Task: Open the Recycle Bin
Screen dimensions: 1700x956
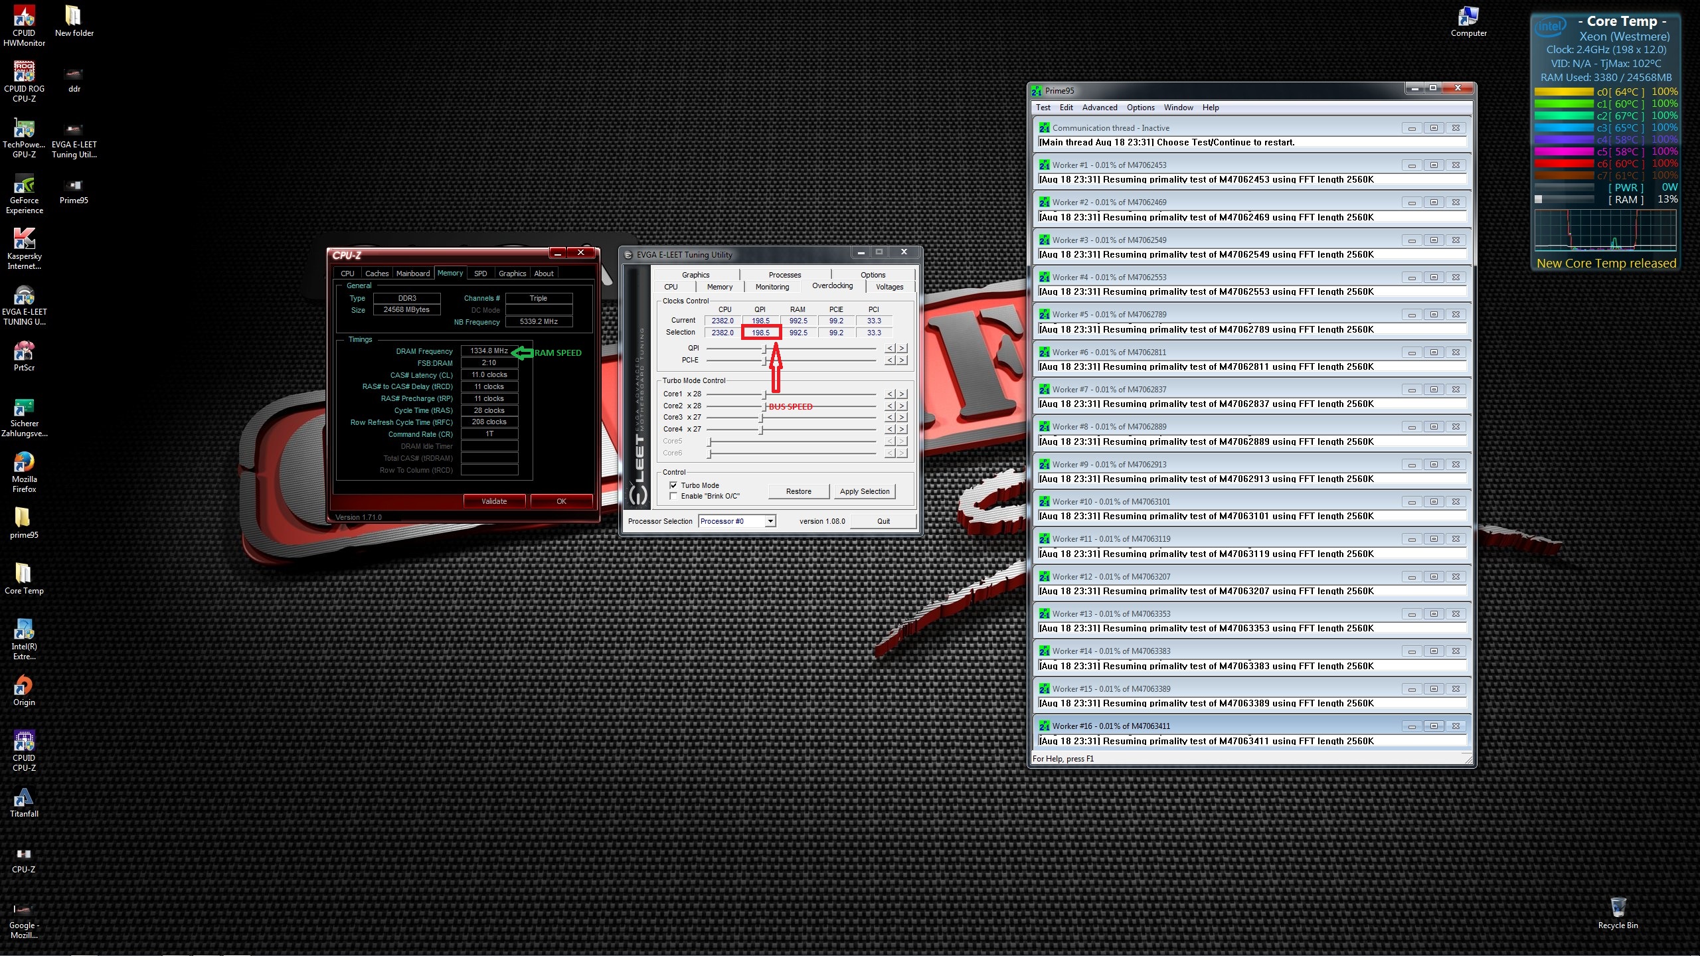Action: pyautogui.click(x=1618, y=913)
